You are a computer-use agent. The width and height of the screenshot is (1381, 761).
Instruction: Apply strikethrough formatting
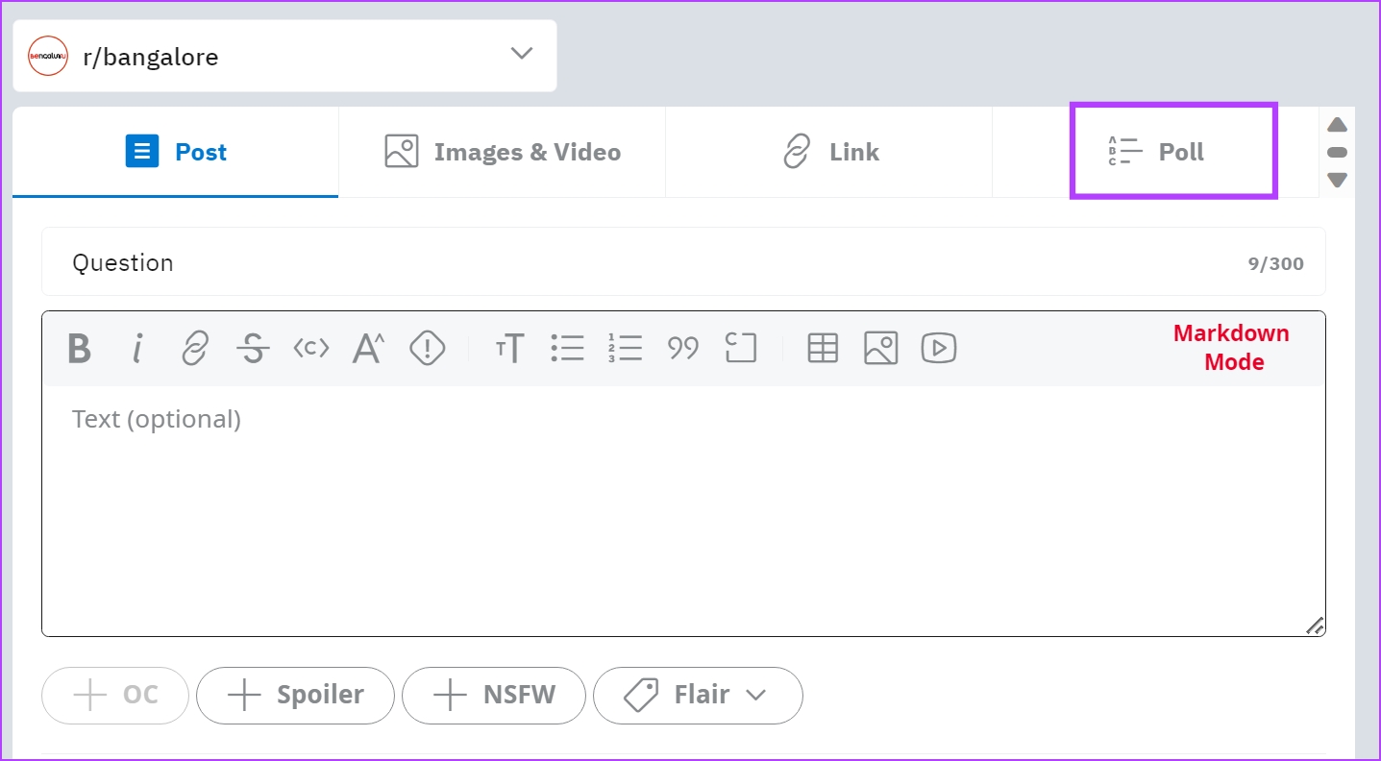coord(253,348)
